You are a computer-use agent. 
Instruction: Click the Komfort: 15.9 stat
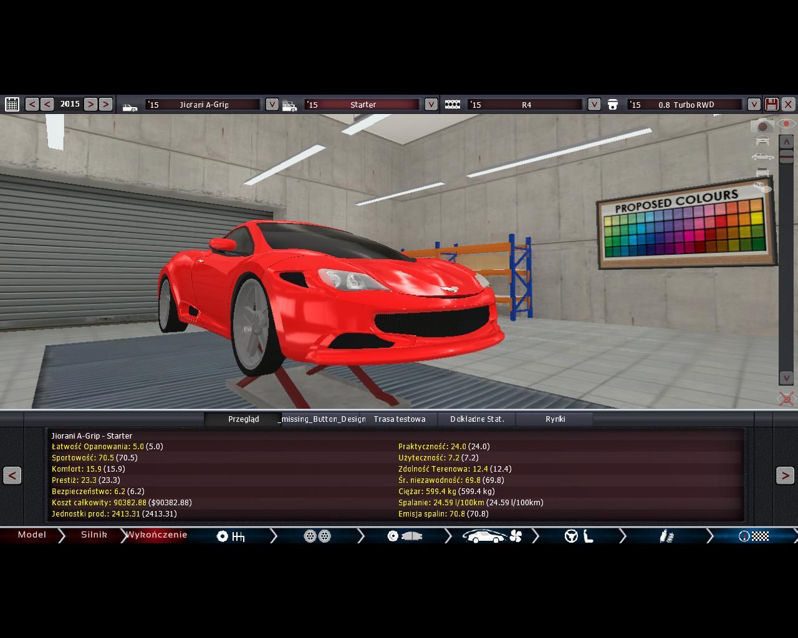[89, 469]
